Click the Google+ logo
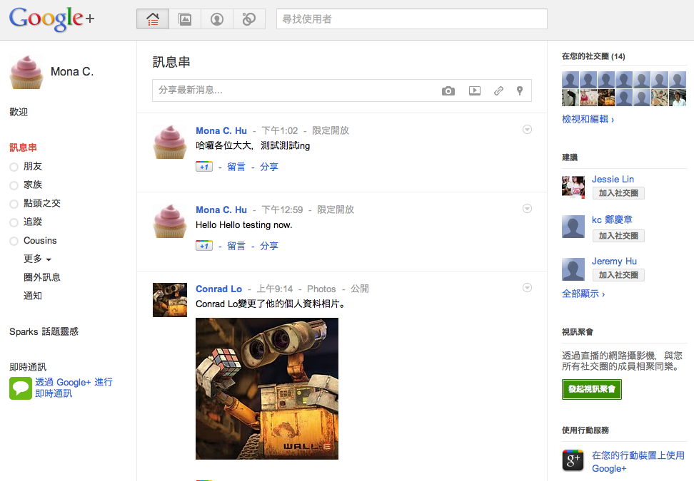This screenshot has width=694, height=481. (52, 19)
